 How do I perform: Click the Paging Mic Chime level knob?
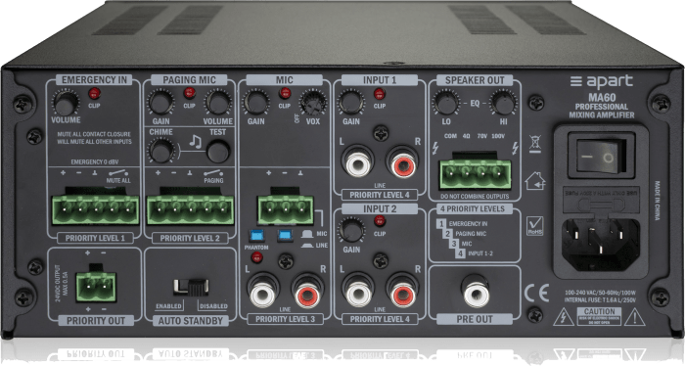pyautogui.click(x=161, y=151)
